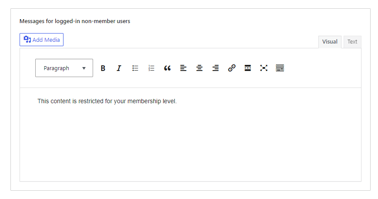Add a blockquote
378x199 pixels.
tap(167, 68)
